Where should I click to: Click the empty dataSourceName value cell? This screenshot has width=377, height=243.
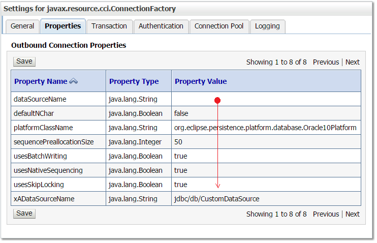pyautogui.click(x=266, y=99)
